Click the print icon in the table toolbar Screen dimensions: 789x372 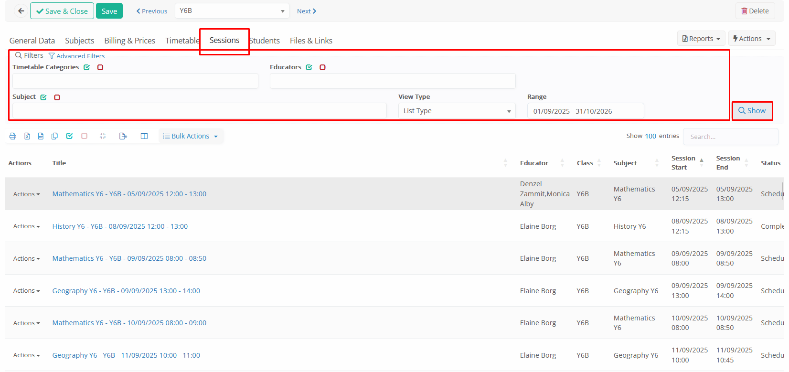13,136
